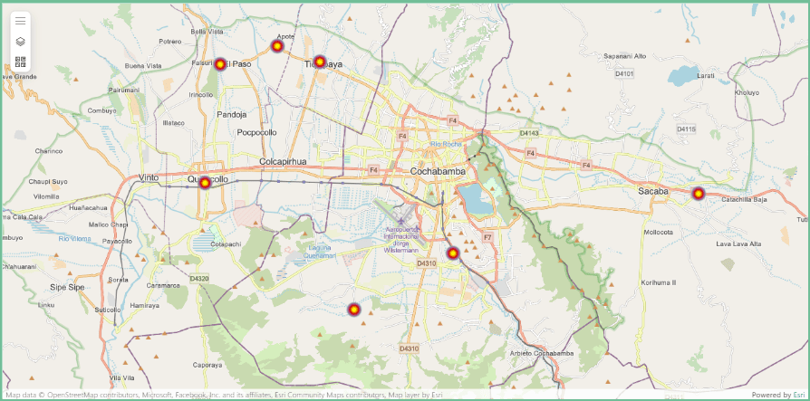
Task: Click the Vinto town label
Action: pyautogui.click(x=149, y=177)
